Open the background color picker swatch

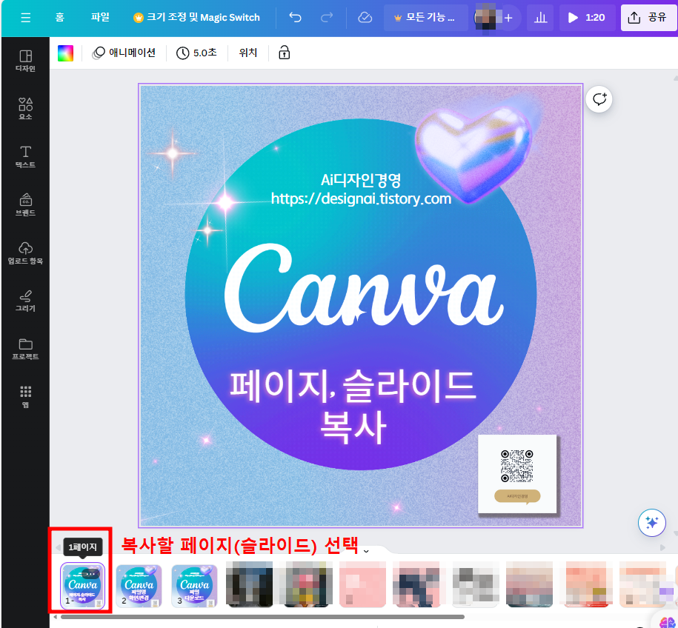click(x=65, y=53)
